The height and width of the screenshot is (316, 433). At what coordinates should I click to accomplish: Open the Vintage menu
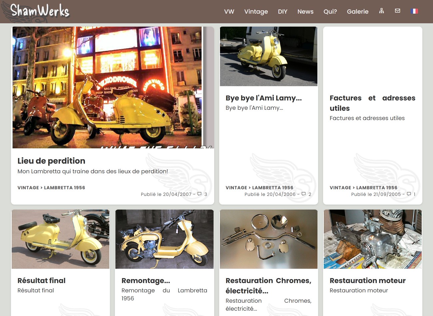(x=256, y=12)
